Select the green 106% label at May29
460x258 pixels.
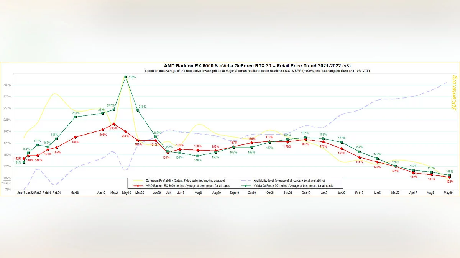point(450,172)
